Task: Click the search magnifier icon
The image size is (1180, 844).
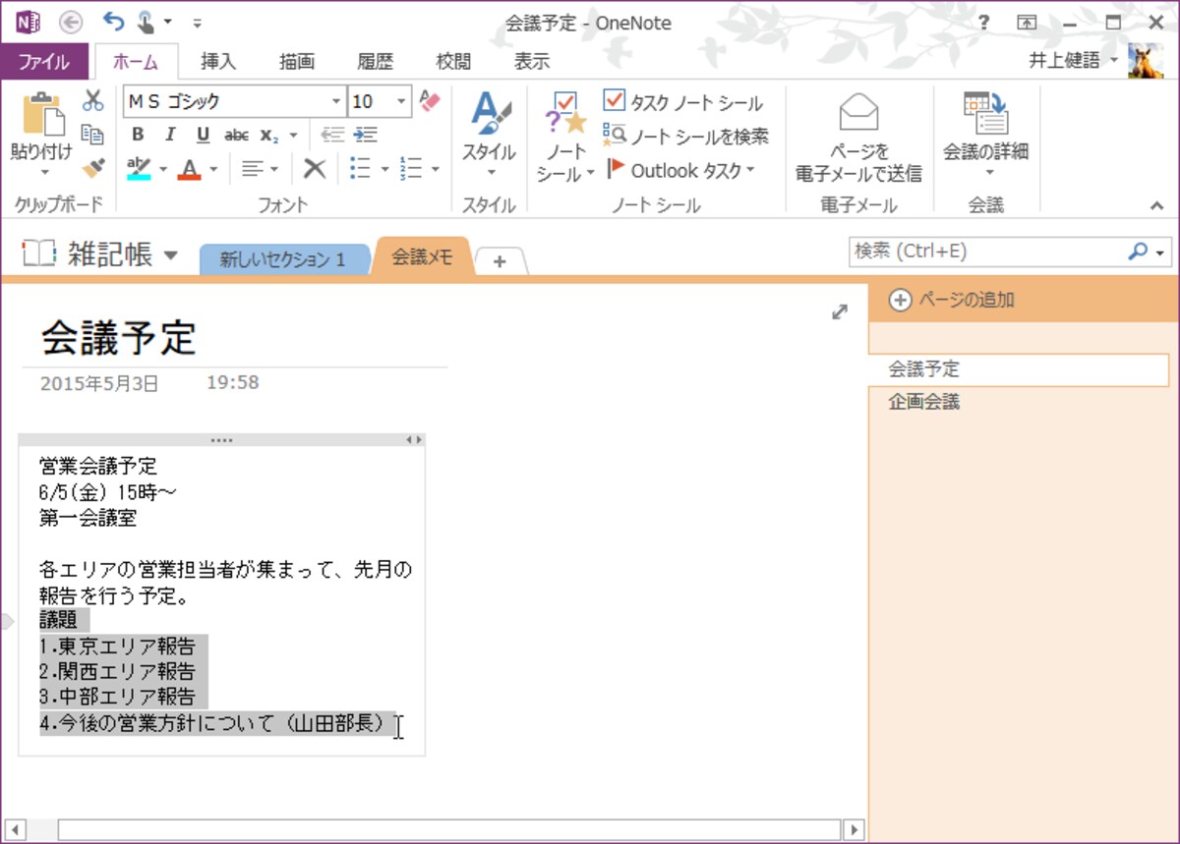Action: click(x=1138, y=252)
